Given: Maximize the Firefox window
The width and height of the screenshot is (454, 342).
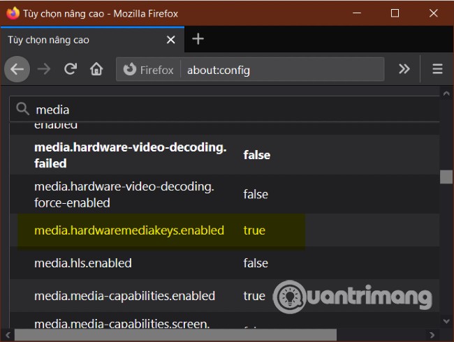Looking at the screenshot, I should click(395, 13).
